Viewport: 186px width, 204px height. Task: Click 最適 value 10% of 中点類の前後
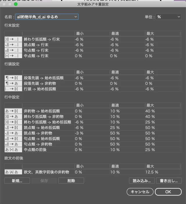[x=115, y=150]
